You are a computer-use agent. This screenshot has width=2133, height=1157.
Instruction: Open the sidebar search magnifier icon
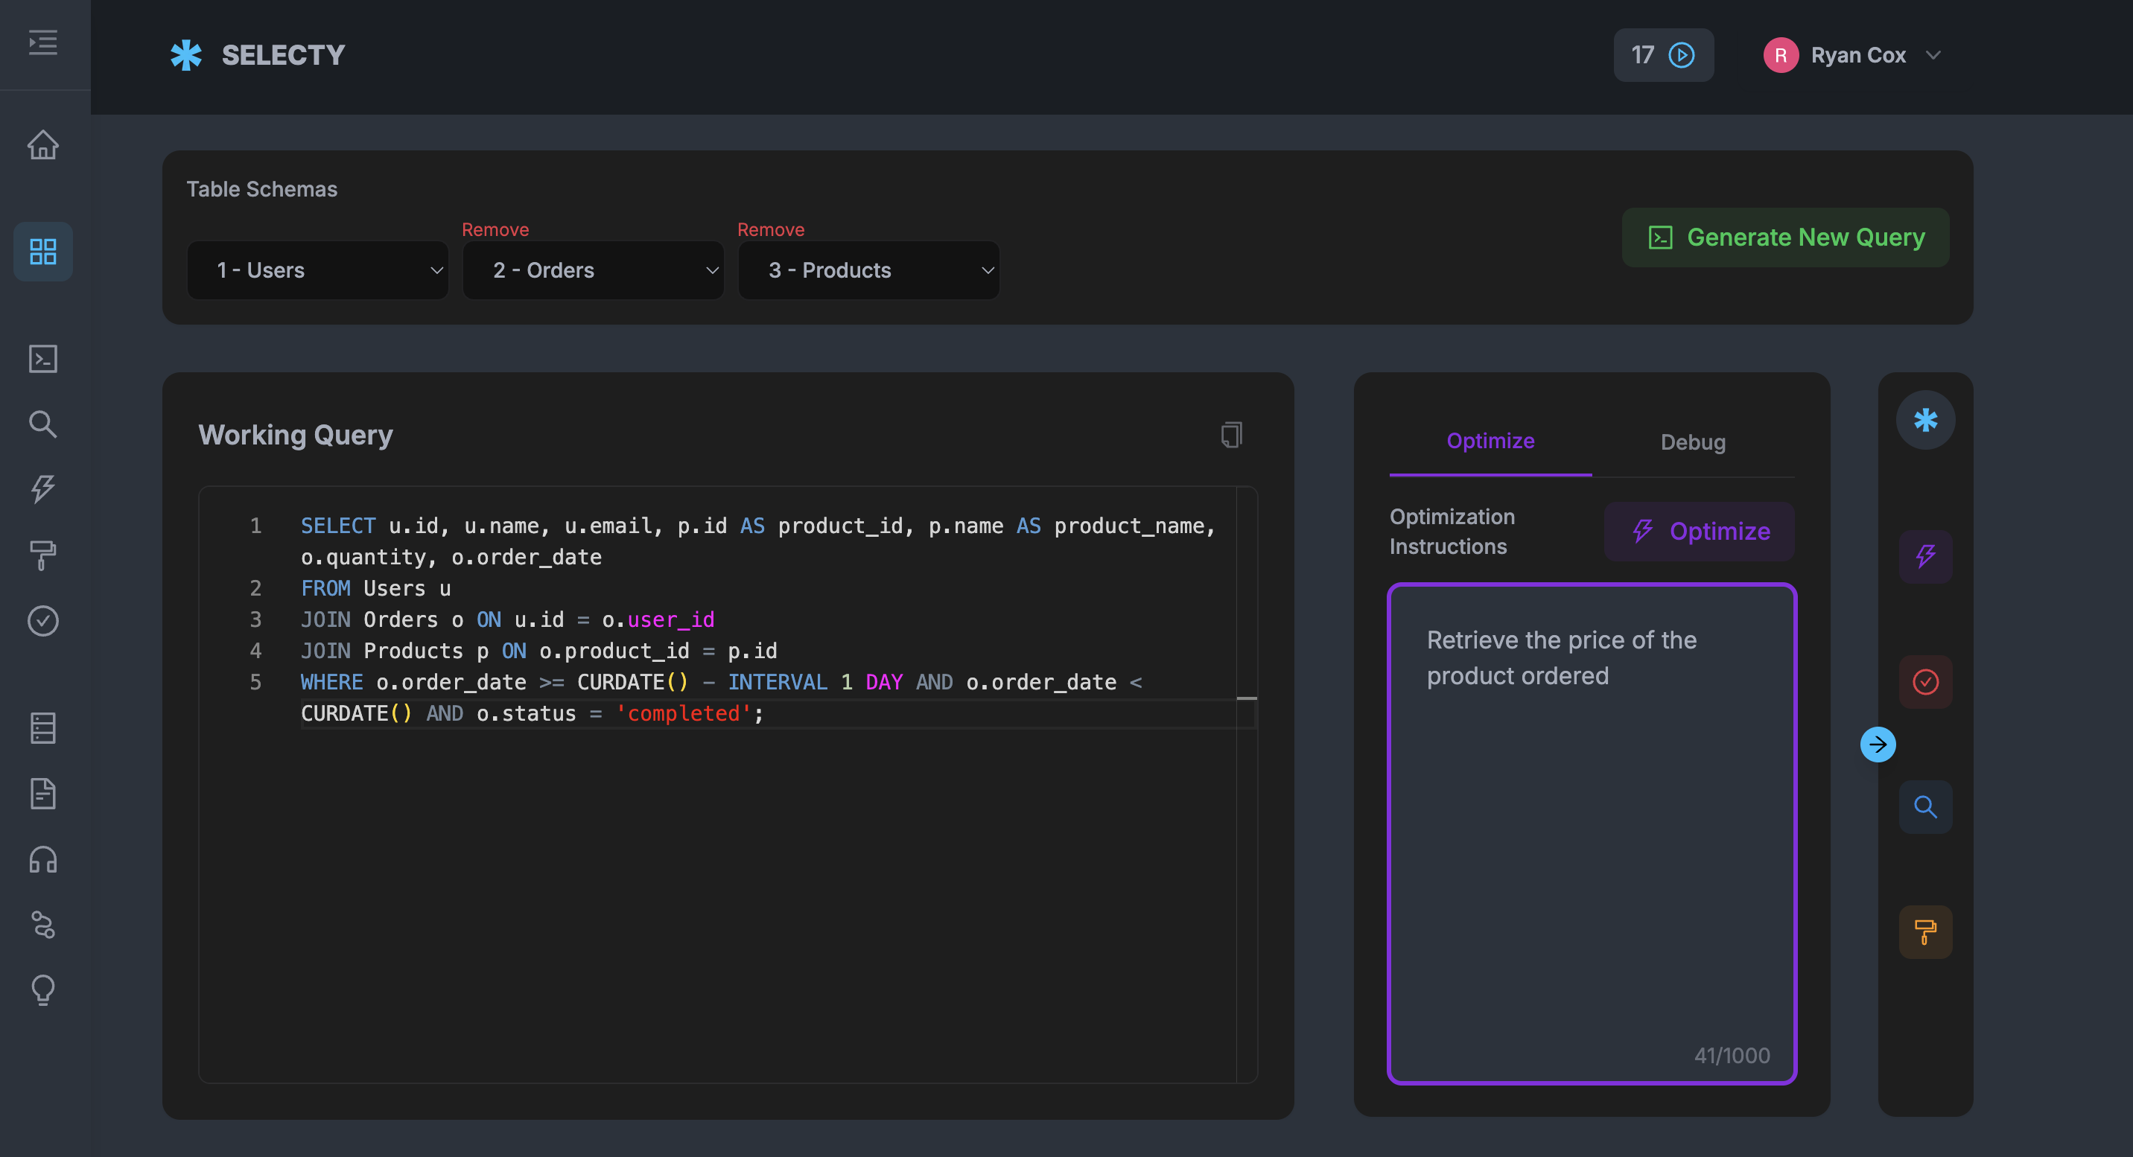[43, 424]
